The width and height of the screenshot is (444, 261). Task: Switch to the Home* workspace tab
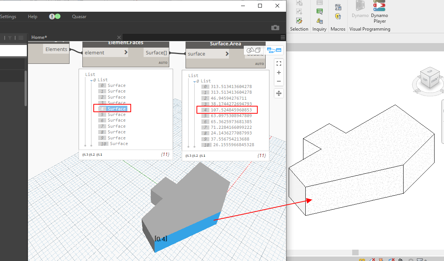[x=39, y=37]
